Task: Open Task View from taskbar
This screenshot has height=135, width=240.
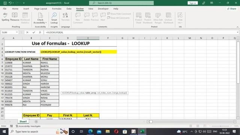Action: pyautogui.click(x=81, y=132)
